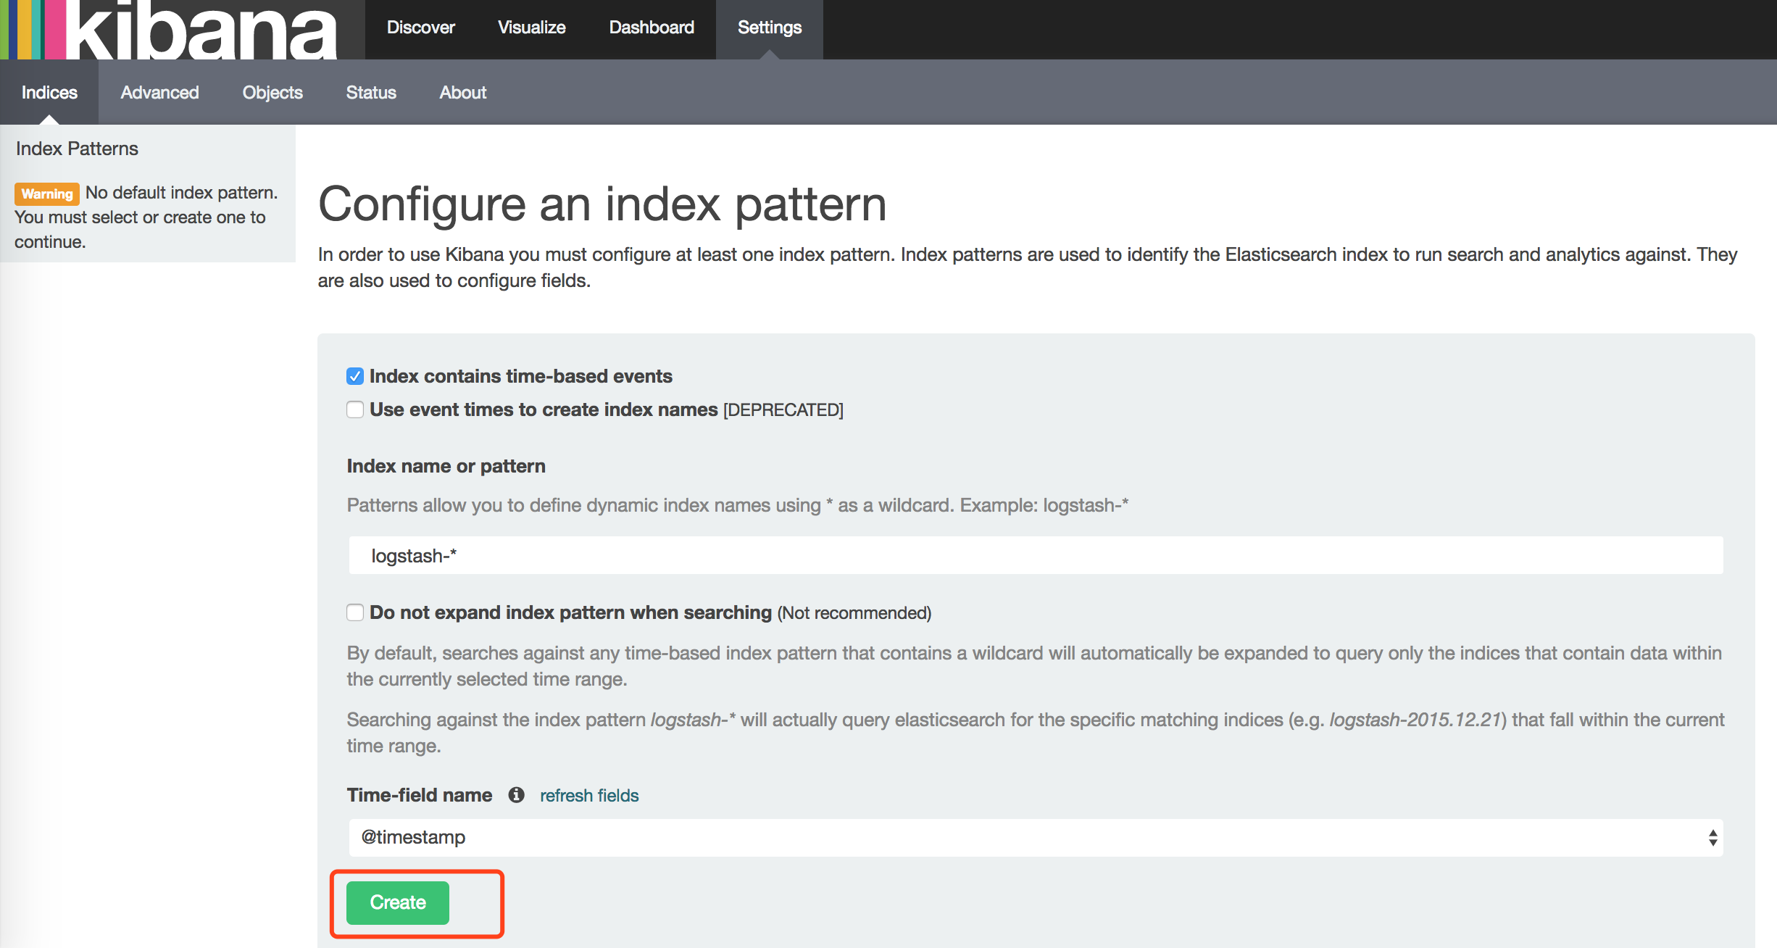Image resolution: width=1777 pixels, height=948 pixels.
Task: Select the Settings tab
Action: [769, 28]
